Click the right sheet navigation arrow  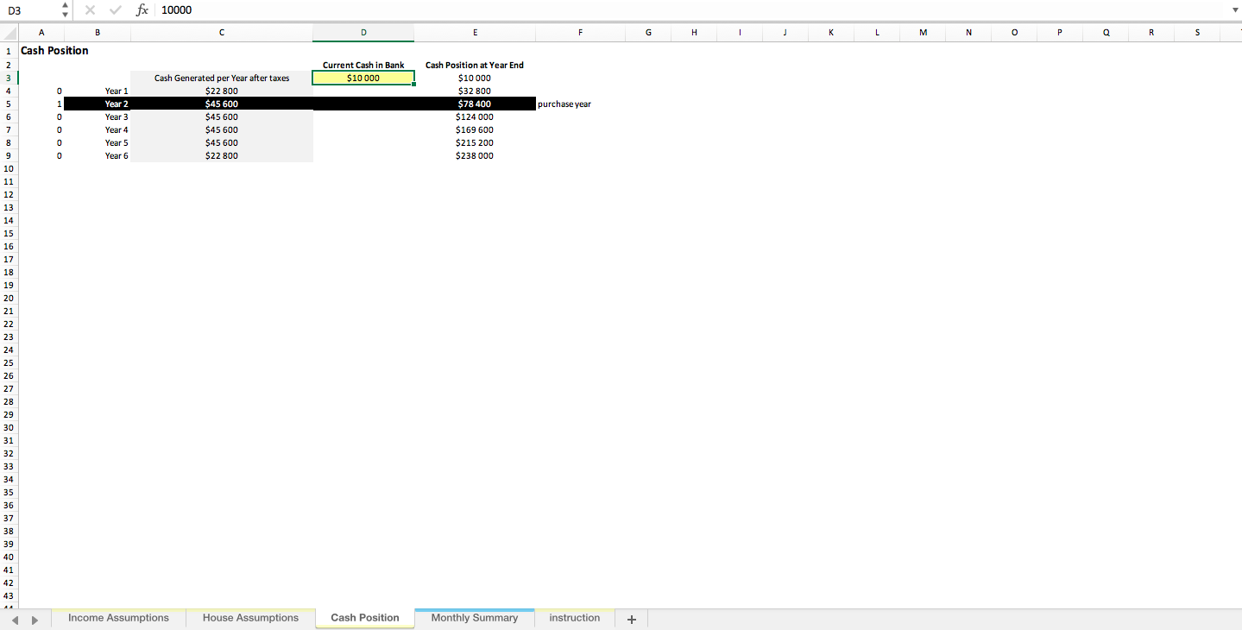click(x=35, y=618)
